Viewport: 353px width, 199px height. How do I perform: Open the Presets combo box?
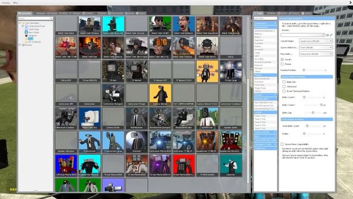pos(303,35)
